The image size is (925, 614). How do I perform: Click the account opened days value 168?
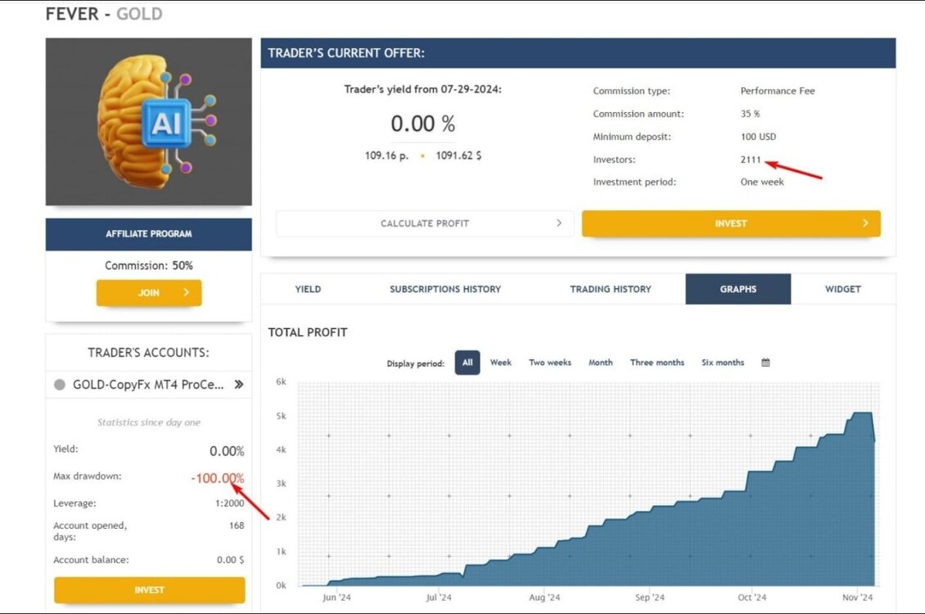[x=237, y=526]
